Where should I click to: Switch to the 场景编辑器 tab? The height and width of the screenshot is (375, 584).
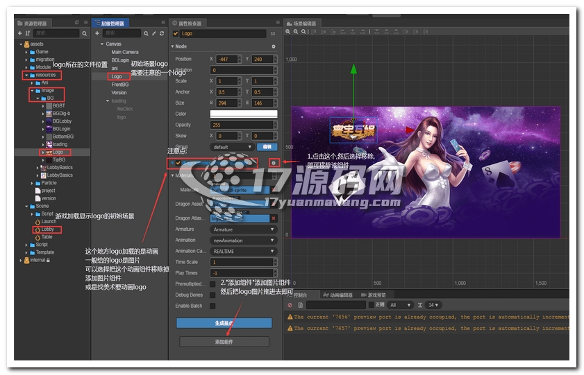coord(301,23)
